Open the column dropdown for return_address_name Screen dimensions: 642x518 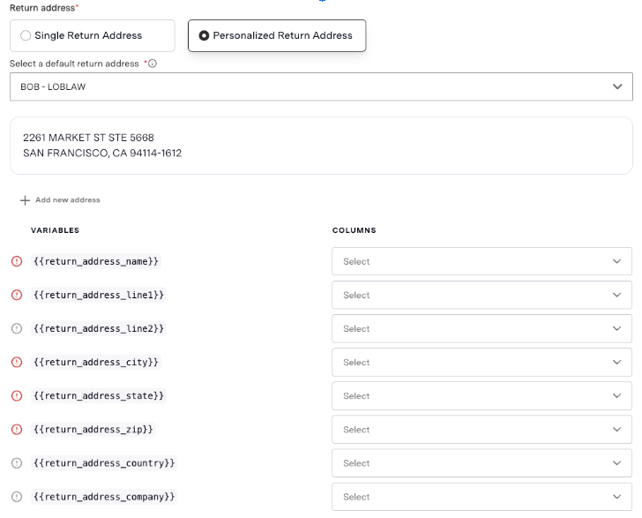click(x=481, y=261)
